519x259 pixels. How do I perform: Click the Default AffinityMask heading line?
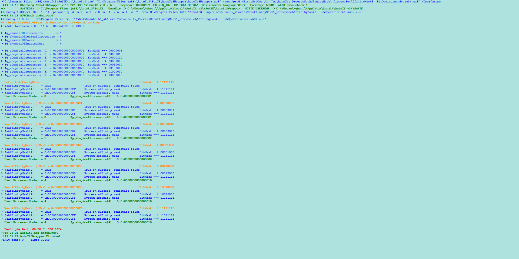pyautogui.click(x=22, y=82)
